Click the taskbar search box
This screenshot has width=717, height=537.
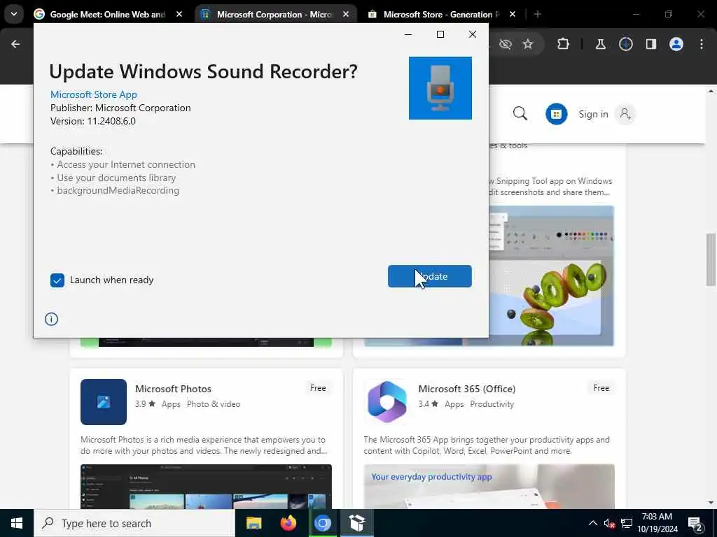[134, 523]
